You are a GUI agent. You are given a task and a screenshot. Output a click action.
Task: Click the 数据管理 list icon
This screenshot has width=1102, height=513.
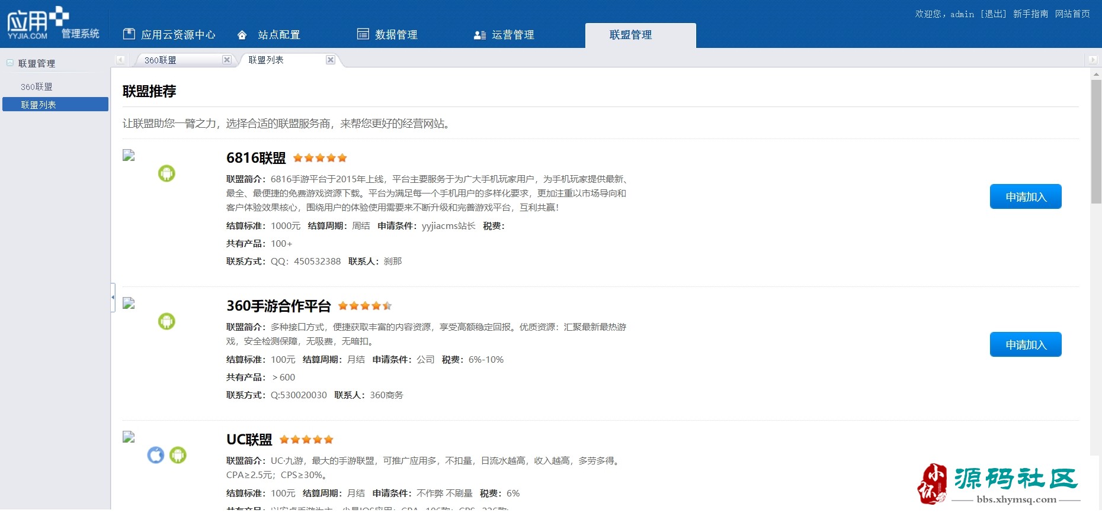point(363,34)
